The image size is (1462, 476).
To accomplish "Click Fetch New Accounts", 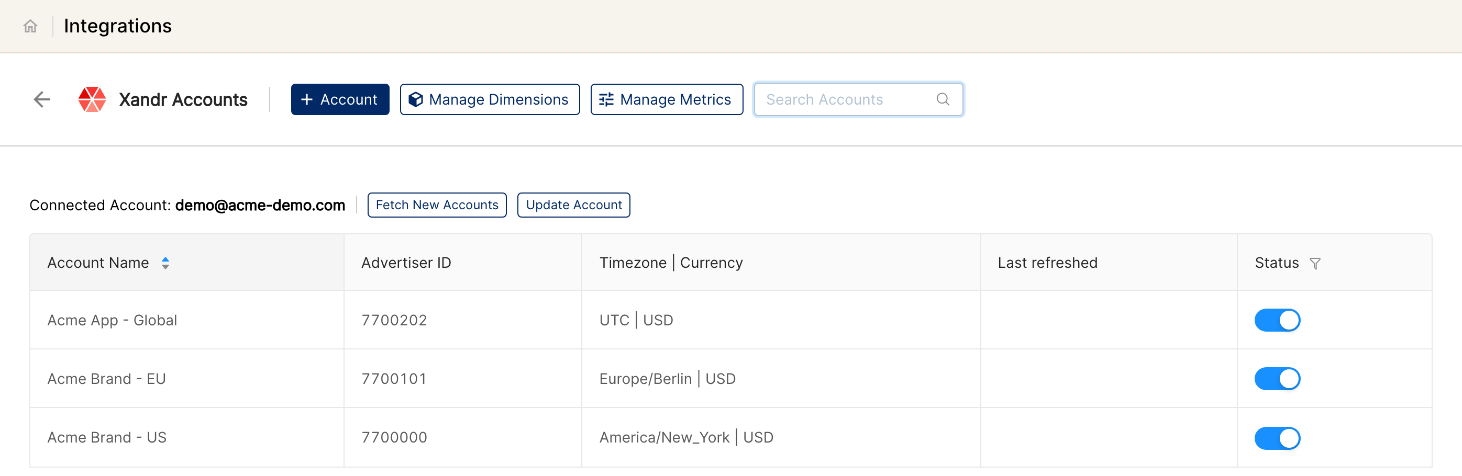I will (x=437, y=205).
